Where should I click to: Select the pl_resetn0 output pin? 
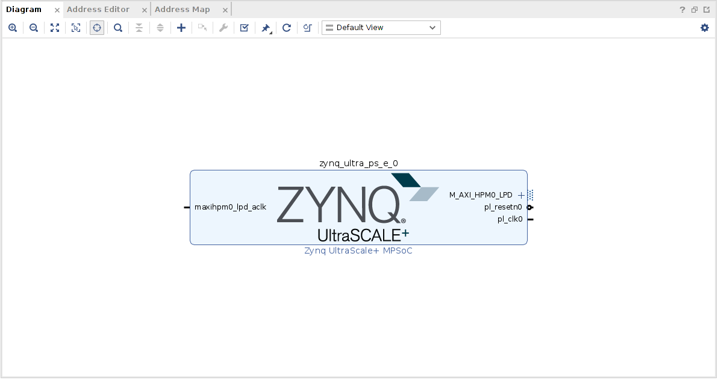click(x=530, y=207)
